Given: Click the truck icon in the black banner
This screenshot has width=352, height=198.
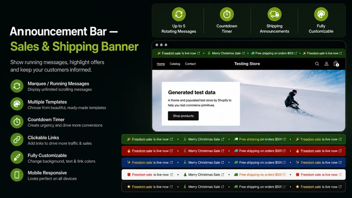Looking at the screenshot, I should tap(236, 187).
